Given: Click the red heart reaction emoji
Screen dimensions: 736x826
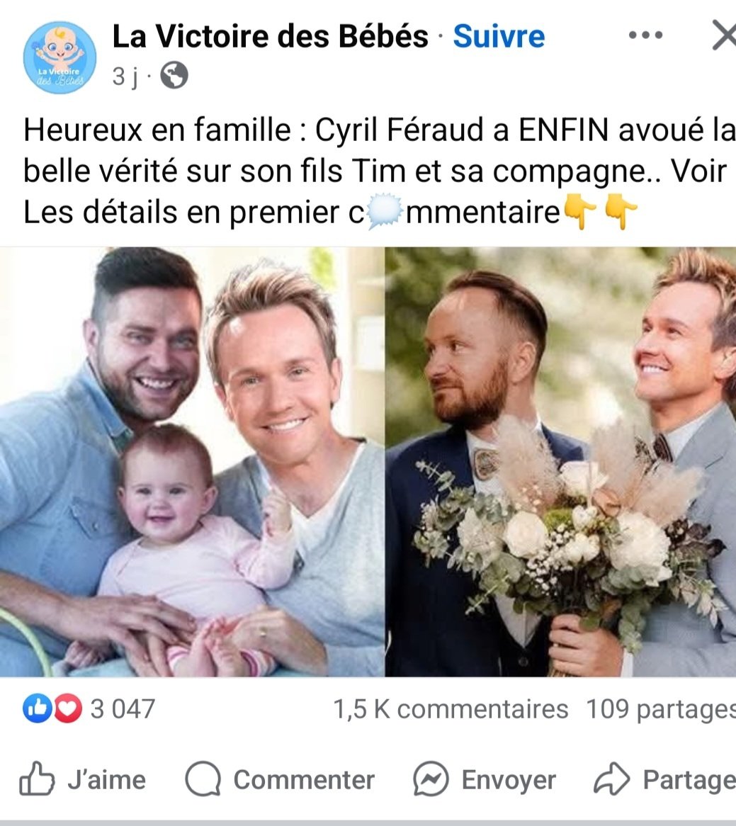Looking at the screenshot, I should [x=68, y=708].
